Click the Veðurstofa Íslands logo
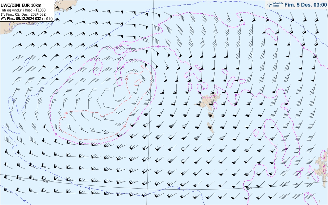This screenshot has height=205, width=328. [x=275, y=5]
